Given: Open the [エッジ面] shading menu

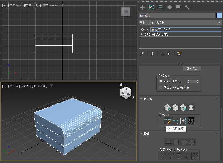Looking at the screenshot, I should [40, 86].
